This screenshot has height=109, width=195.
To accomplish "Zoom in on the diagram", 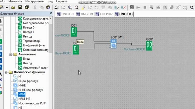I will [70, 8].
